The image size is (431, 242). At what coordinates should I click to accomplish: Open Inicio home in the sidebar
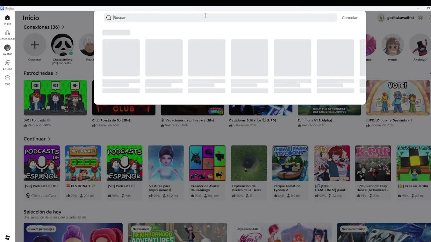point(7,20)
